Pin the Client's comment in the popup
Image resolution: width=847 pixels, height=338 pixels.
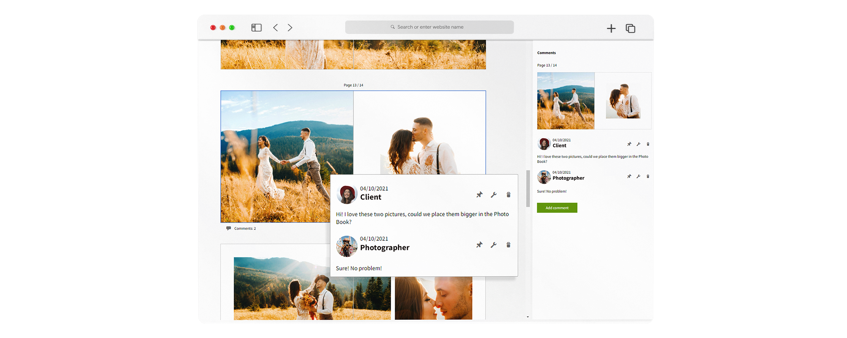click(x=479, y=195)
